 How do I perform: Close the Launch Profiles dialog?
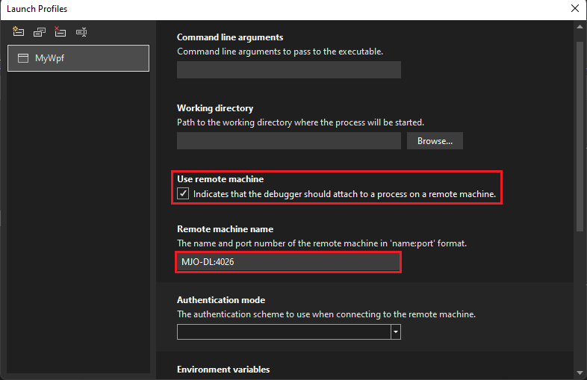click(x=575, y=8)
